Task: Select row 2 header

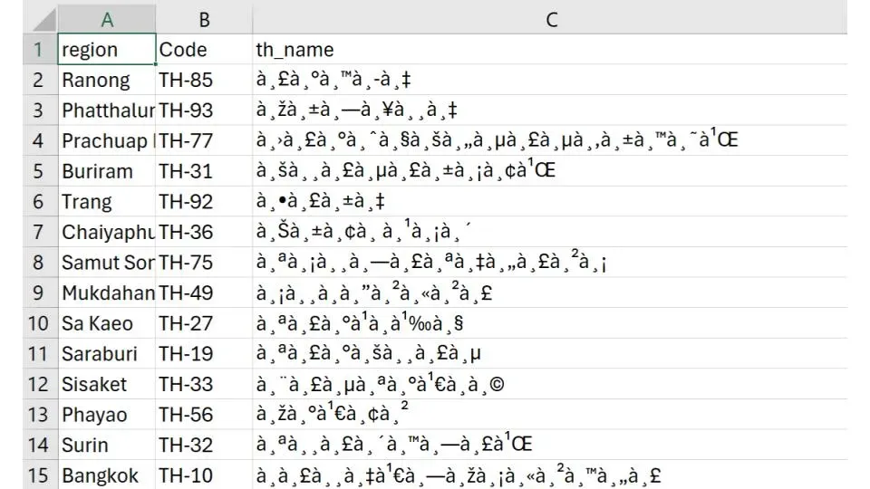Action: [x=40, y=80]
